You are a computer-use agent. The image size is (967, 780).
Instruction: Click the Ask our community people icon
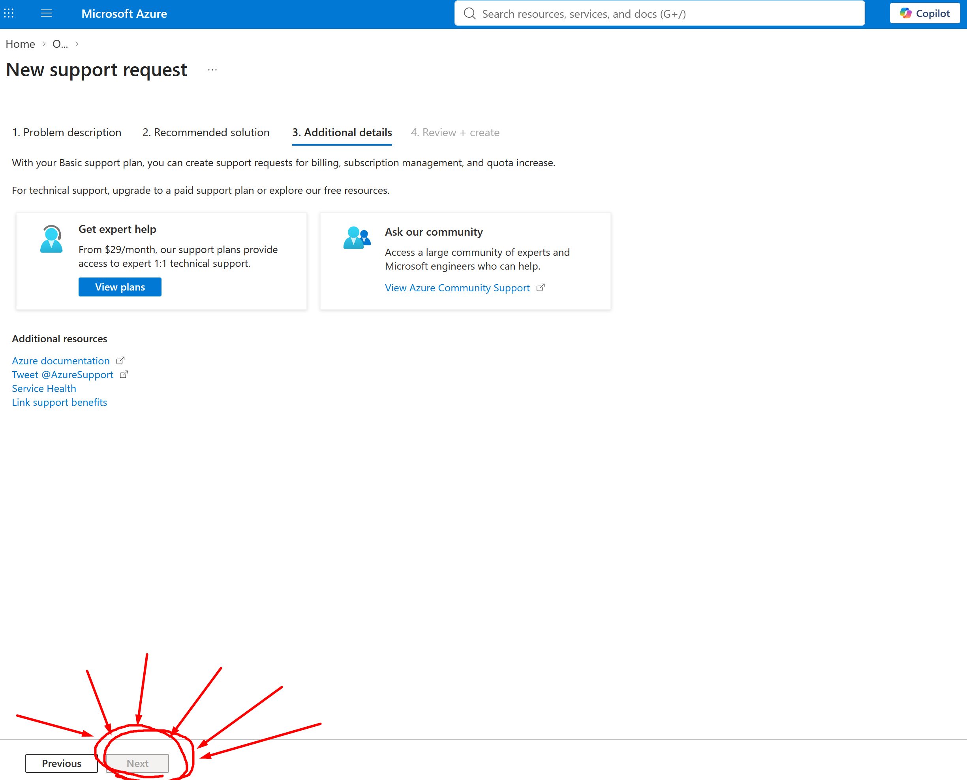pyautogui.click(x=357, y=238)
